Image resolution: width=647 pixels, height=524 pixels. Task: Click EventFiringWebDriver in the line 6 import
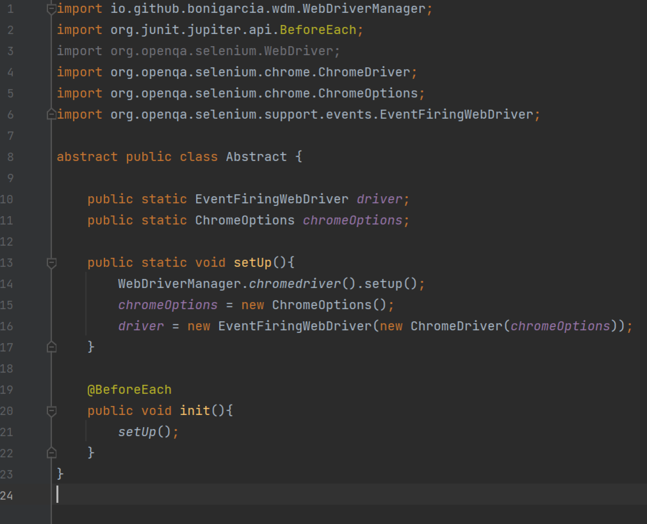456,114
